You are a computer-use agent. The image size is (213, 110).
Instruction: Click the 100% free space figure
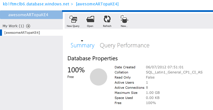(76, 70)
